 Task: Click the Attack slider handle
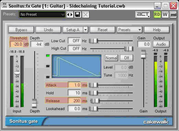[x=93, y=85]
